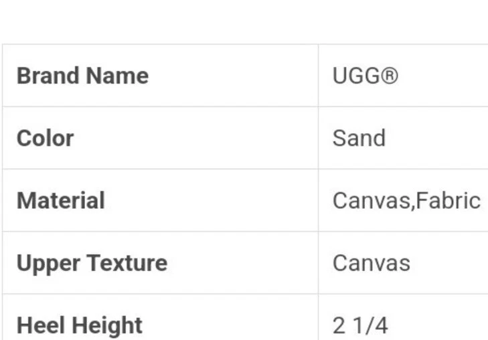Click empty cell space right of Color label
This screenshot has width=488, height=340.
201,138
